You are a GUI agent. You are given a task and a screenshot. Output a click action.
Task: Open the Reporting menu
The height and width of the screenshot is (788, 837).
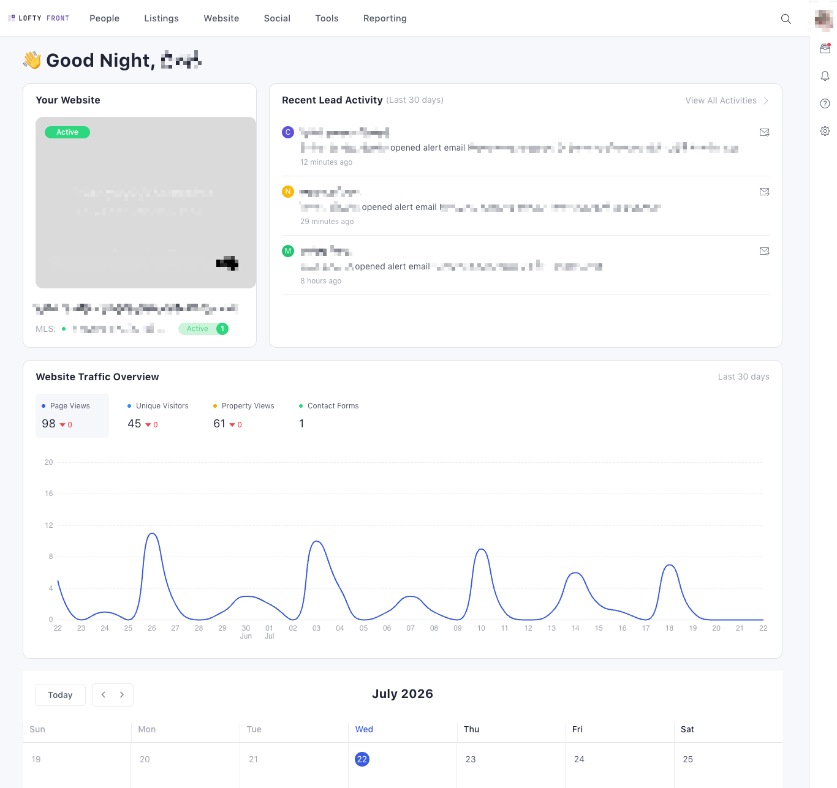pyautogui.click(x=385, y=18)
